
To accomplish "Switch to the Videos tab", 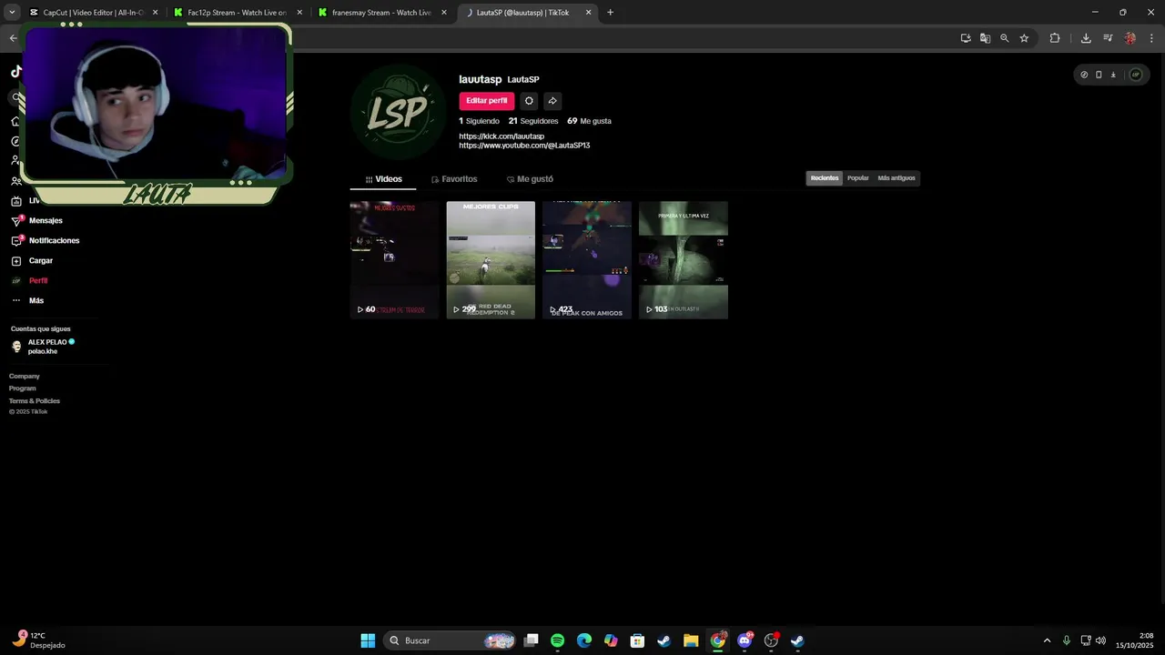I will click(383, 179).
